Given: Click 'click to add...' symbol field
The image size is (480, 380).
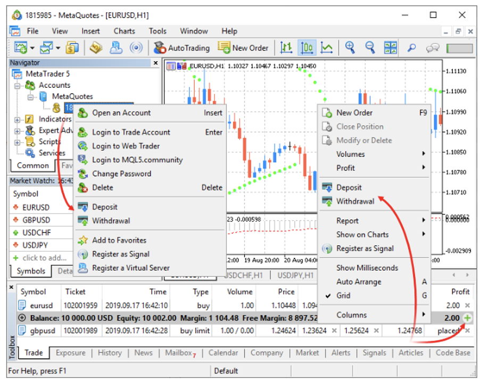Looking at the screenshot, I should click(x=44, y=258).
